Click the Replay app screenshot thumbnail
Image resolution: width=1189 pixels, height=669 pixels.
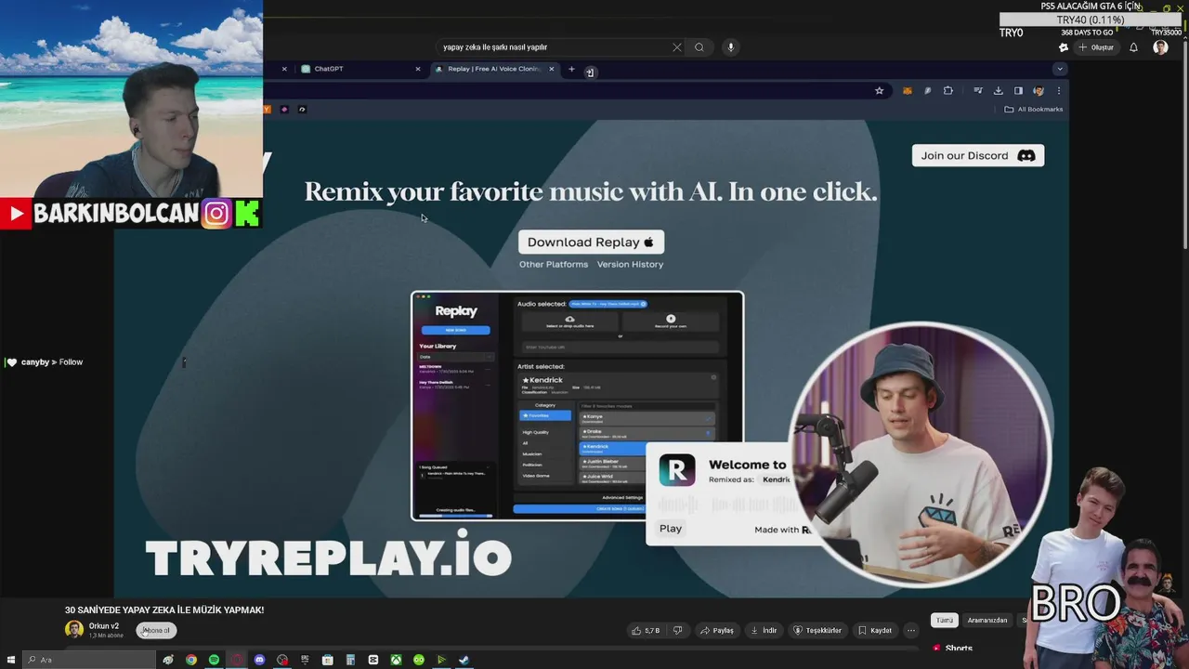tap(577, 406)
